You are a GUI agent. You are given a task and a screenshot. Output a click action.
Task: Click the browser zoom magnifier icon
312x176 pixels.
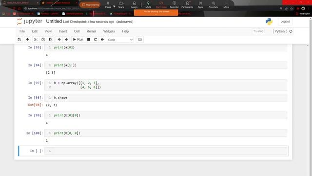coord(281,9)
